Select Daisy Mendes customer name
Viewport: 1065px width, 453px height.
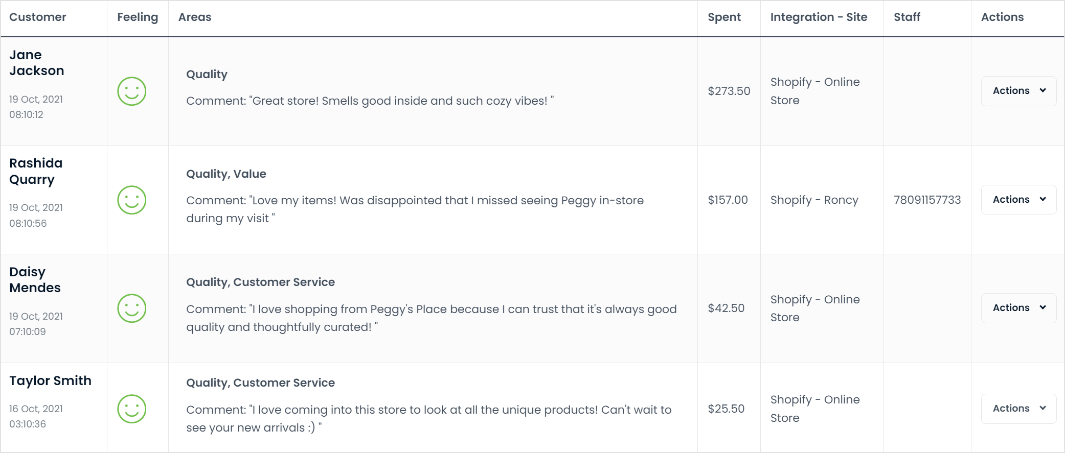35,279
